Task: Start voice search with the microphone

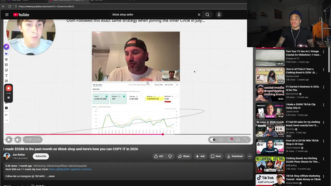Action: [219, 15]
